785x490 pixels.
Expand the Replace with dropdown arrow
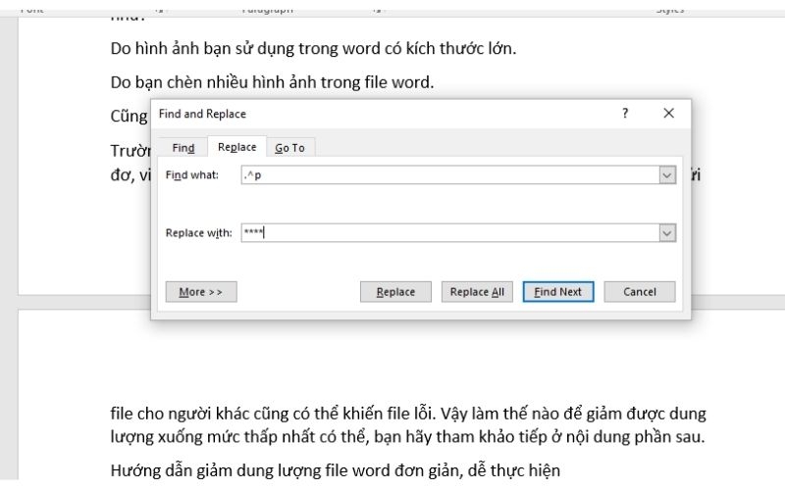coord(667,232)
